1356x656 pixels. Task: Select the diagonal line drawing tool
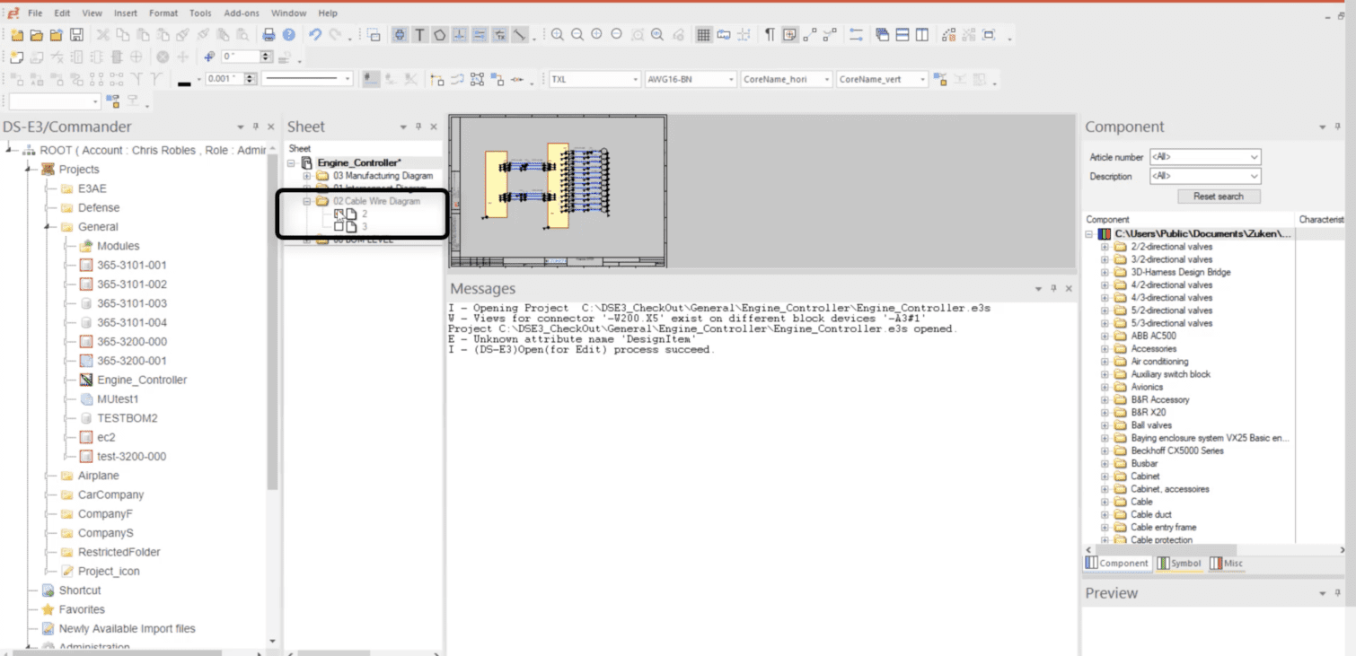pyautogui.click(x=519, y=35)
